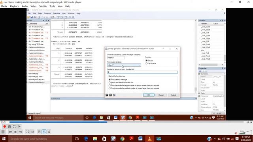Pause the video playback
Screen dimensions: 253x142
coord(3,132)
